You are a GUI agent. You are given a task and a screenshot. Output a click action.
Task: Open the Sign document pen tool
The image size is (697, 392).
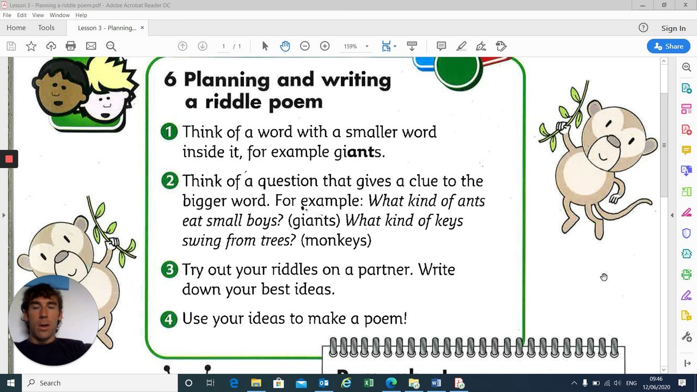point(481,46)
